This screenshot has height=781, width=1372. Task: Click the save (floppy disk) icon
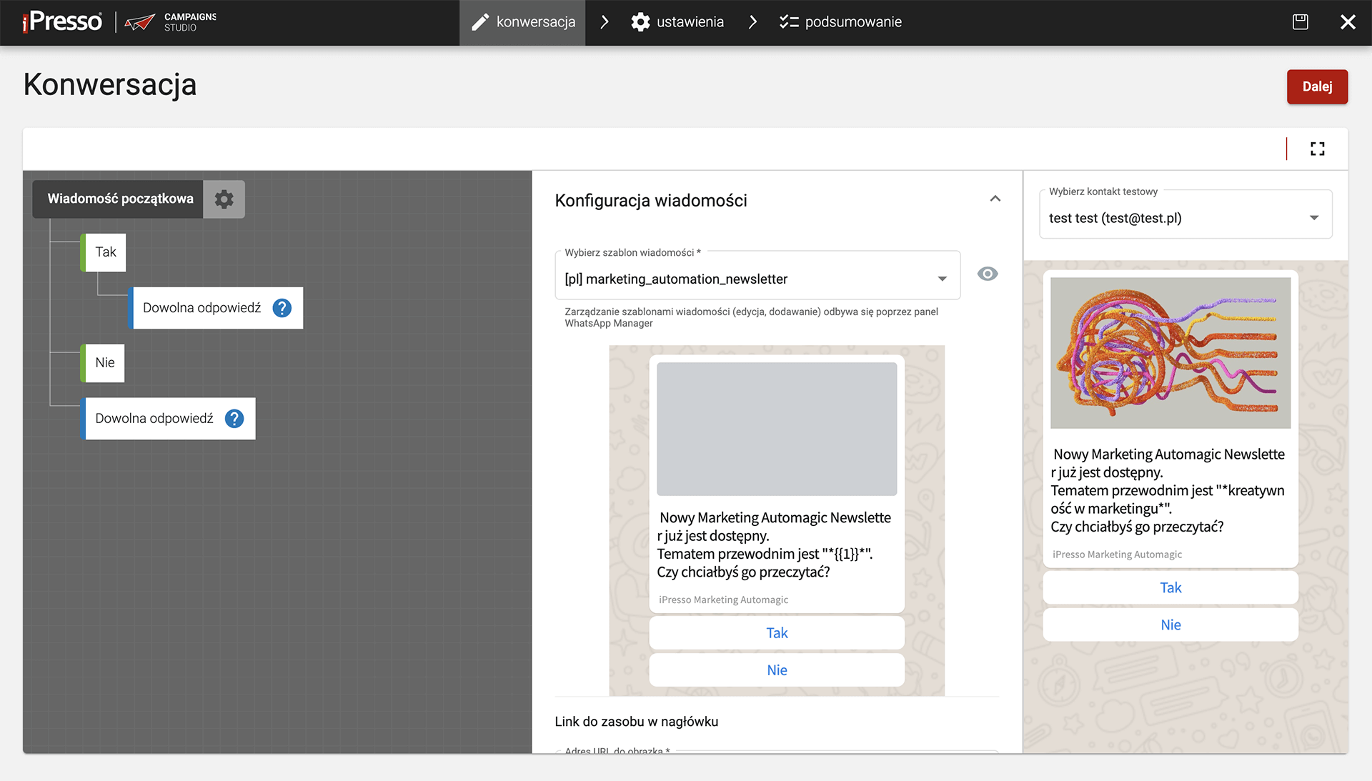click(x=1300, y=22)
